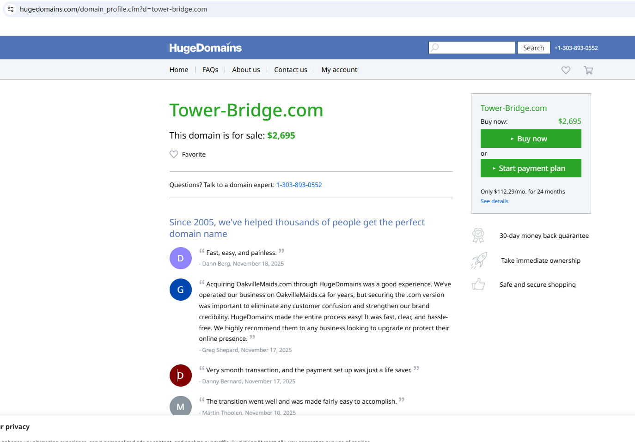Click Start payment plan button
This screenshot has width=635, height=442.
click(531, 169)
